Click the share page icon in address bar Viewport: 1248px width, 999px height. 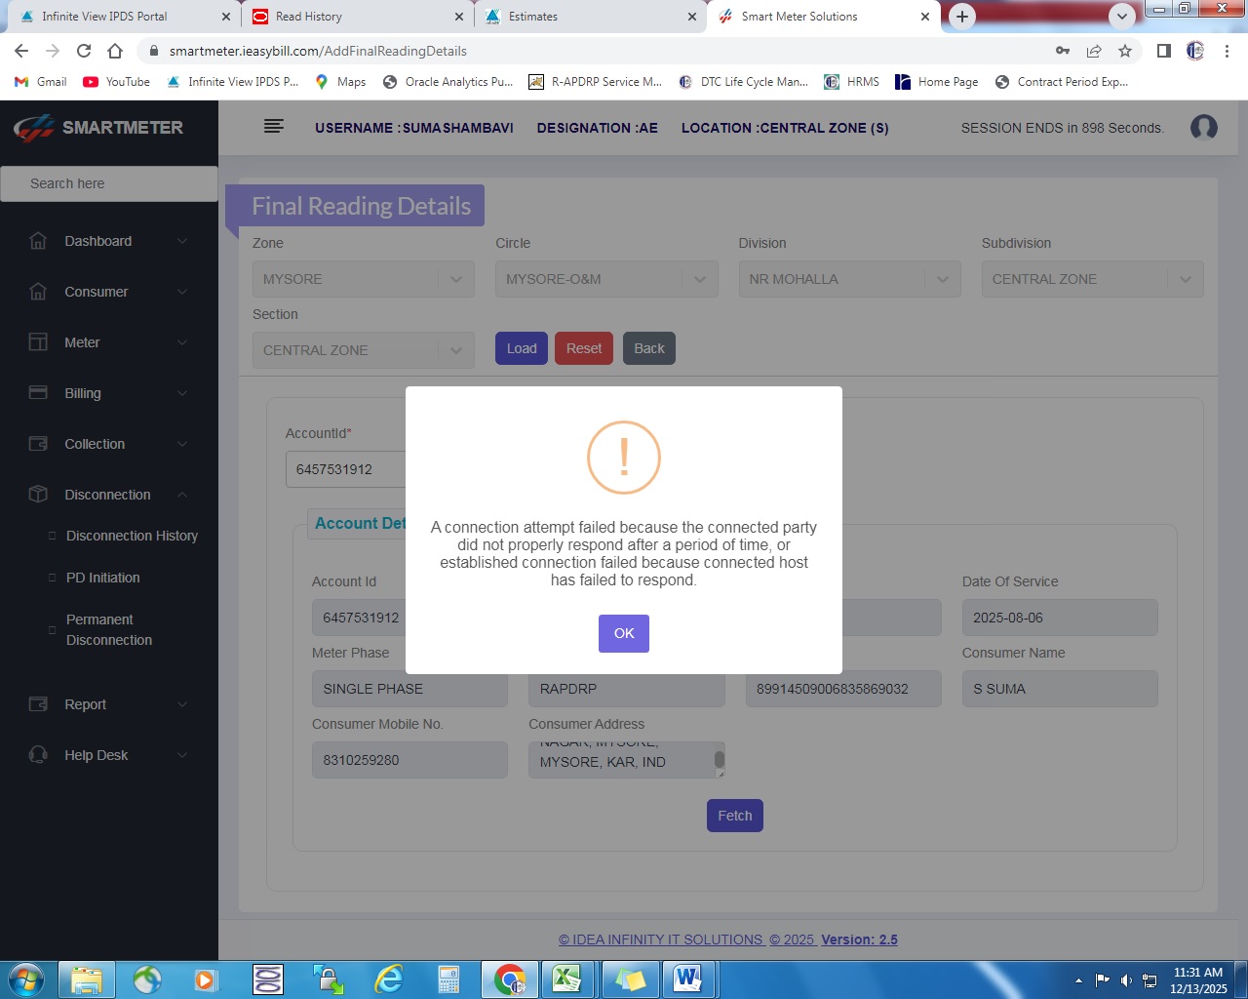click(x=1094, y=51)
